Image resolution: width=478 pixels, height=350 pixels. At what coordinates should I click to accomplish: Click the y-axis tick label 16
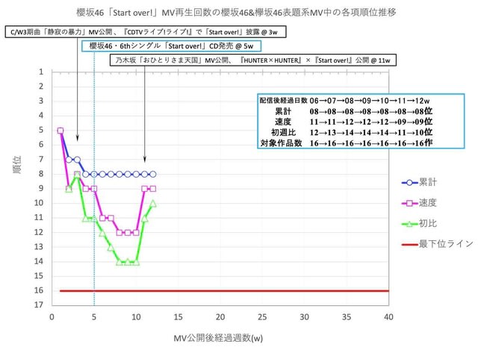[x=39, y=290]
